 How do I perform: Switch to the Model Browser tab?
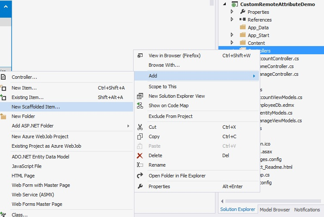275,210
